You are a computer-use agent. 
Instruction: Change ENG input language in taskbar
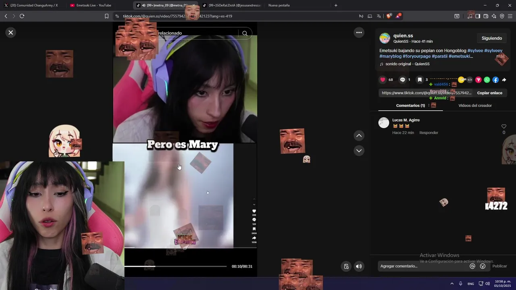[470, 284]
